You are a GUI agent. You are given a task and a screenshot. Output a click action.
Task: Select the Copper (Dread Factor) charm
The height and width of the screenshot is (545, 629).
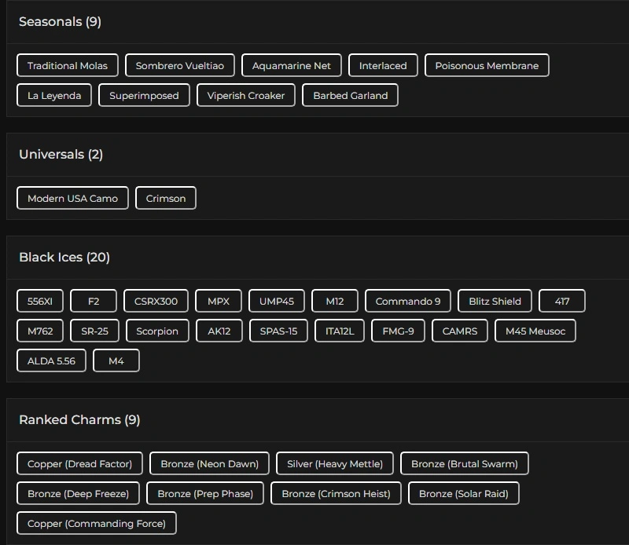pyautogui.click(x=80, y=464)
